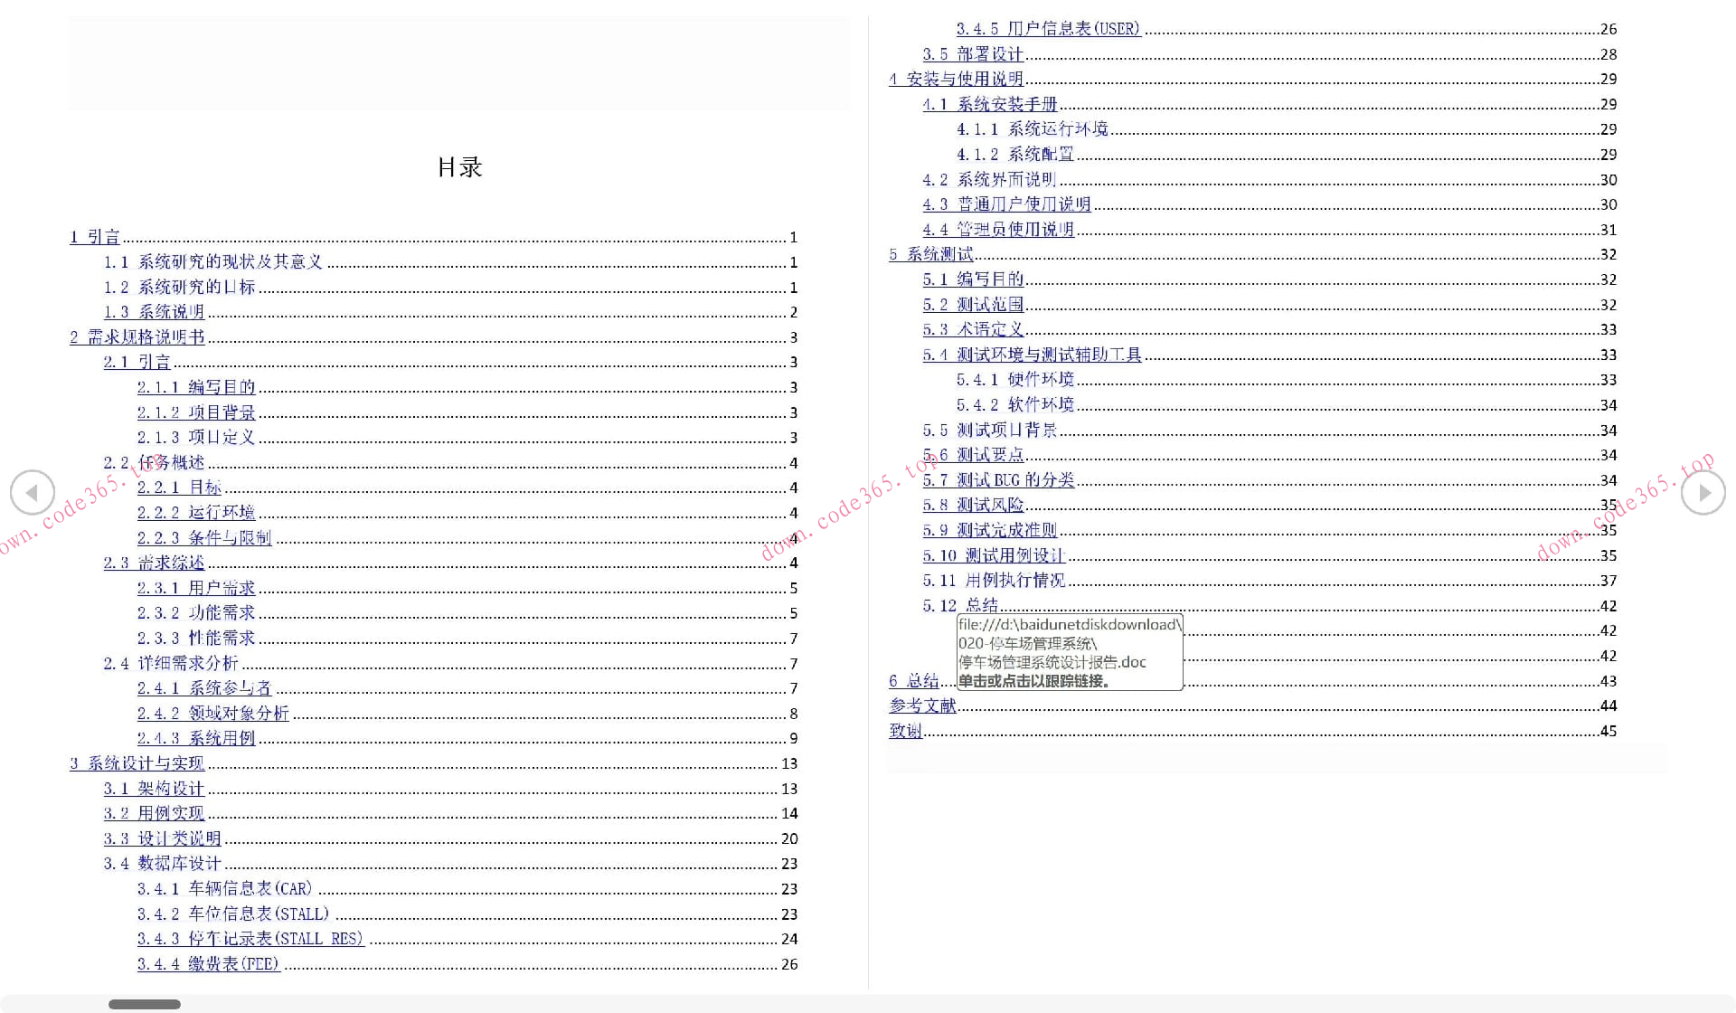This screenshot has width=1736, height=1013.
Task: Click the previous page arrow button
Action: (x=33, y=493)
